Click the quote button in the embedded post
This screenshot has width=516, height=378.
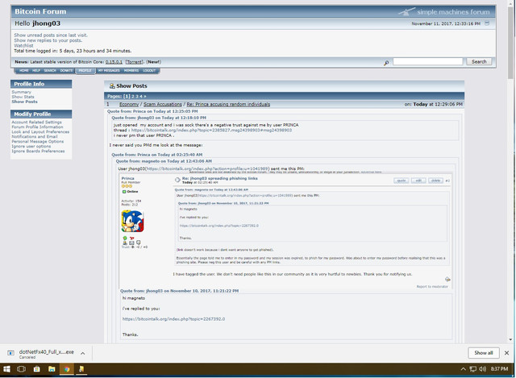click(402, 181)
